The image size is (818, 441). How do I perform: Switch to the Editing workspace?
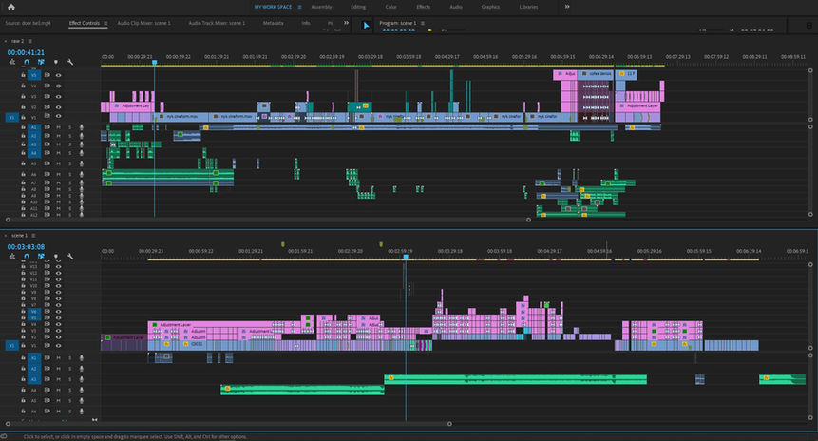[357, 7]
